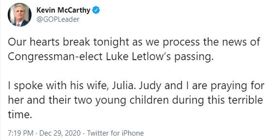Image resolution: width=267 pixels, height=140 pixels.
Task: Open the Twitter for iPhone source link
Action: coord(116,133)
